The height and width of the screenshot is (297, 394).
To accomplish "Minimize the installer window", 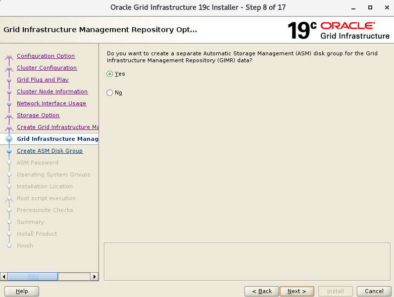I will pos(353,8).
